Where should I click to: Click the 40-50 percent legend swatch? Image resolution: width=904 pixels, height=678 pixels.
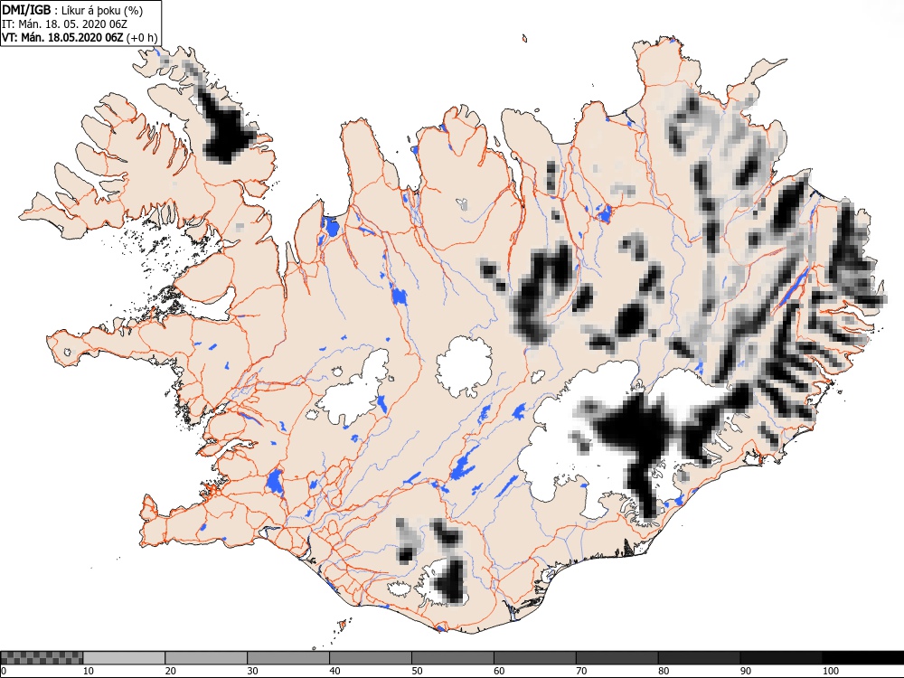click(x=371, y=658)
